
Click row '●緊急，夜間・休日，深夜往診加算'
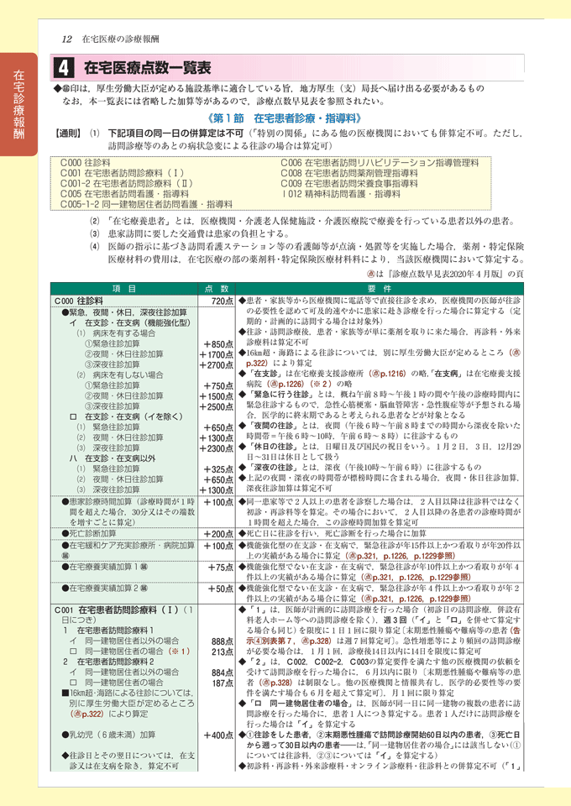point(124,312)
